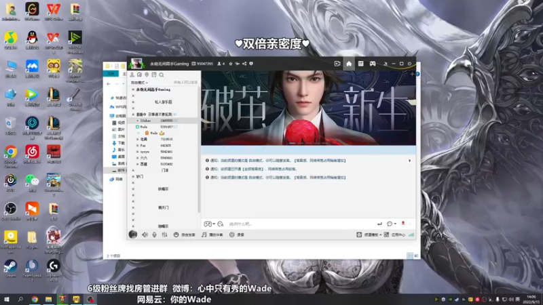The width and height of the screenshot is (543, 305).
Task: Open Google Chrome desktop shortcut
Action: (11, 157)
